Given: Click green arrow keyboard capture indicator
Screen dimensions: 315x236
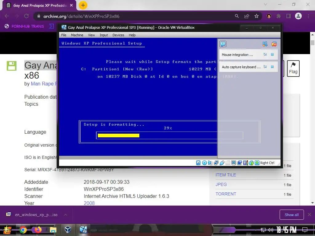Looking at the screenshot, I should (257, 163).
